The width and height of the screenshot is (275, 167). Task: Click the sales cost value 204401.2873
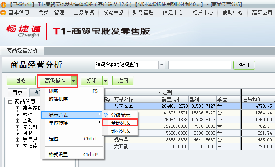pos(175,106)
